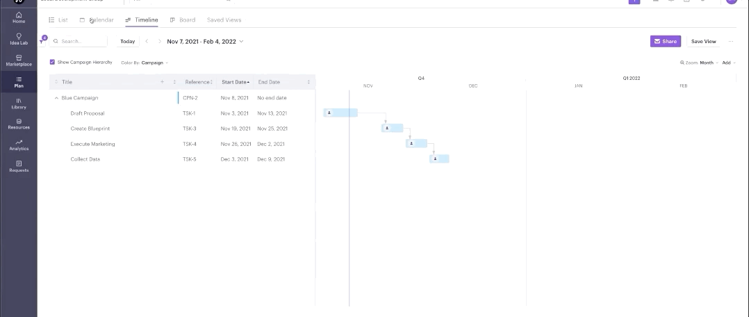Sort by the Start Date column
This screenshot has width=749, height=317.
click(x=236, y=82)
